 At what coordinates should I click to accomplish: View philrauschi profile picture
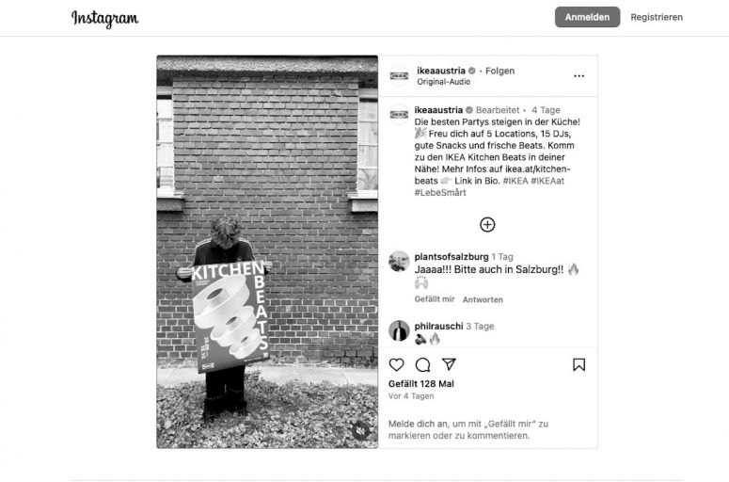pyautogui.click(x=399, y=330)
